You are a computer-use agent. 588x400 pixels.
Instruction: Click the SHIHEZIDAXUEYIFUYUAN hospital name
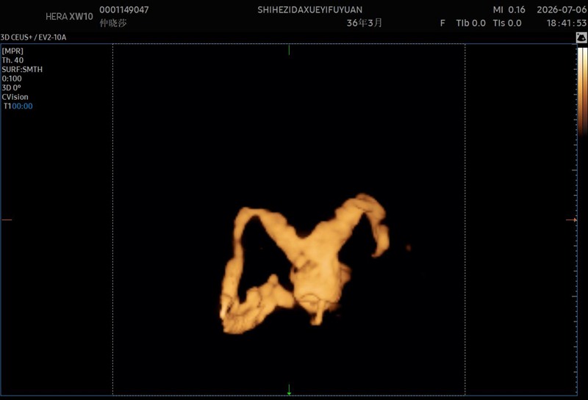309,10
